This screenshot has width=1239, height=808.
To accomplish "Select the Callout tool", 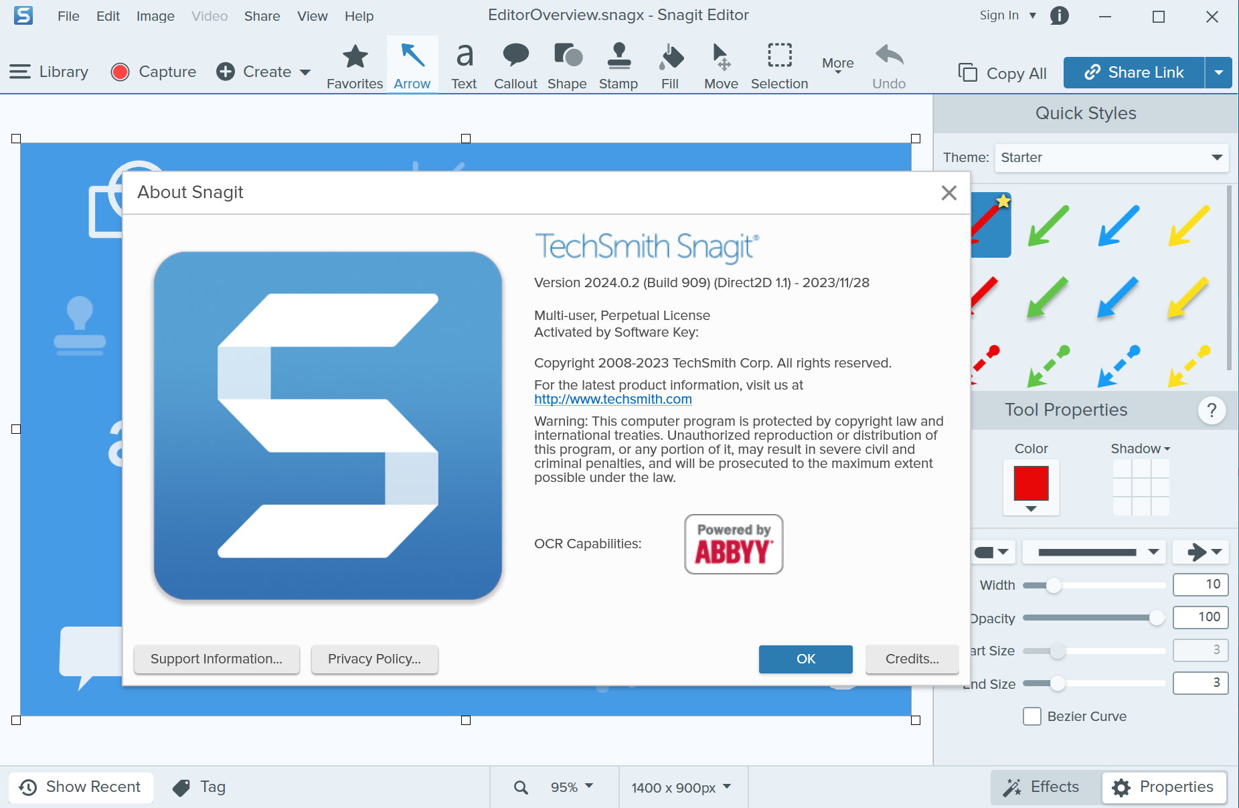I will [515, 66].
